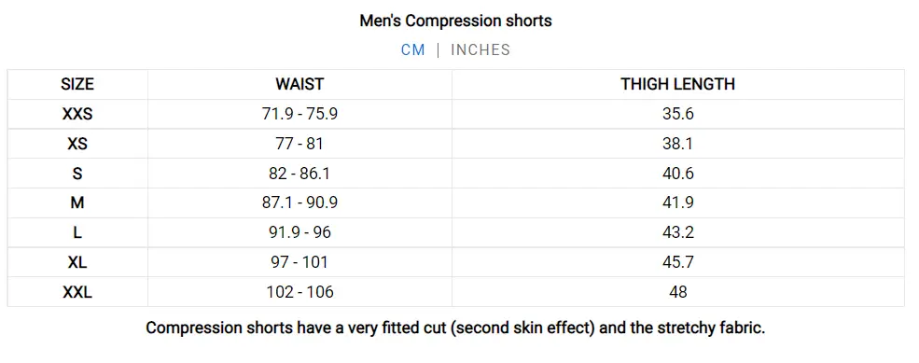Click thigh length value 43.2
Image resolution: width=919 pixels, height=363 pixels.
678,232
